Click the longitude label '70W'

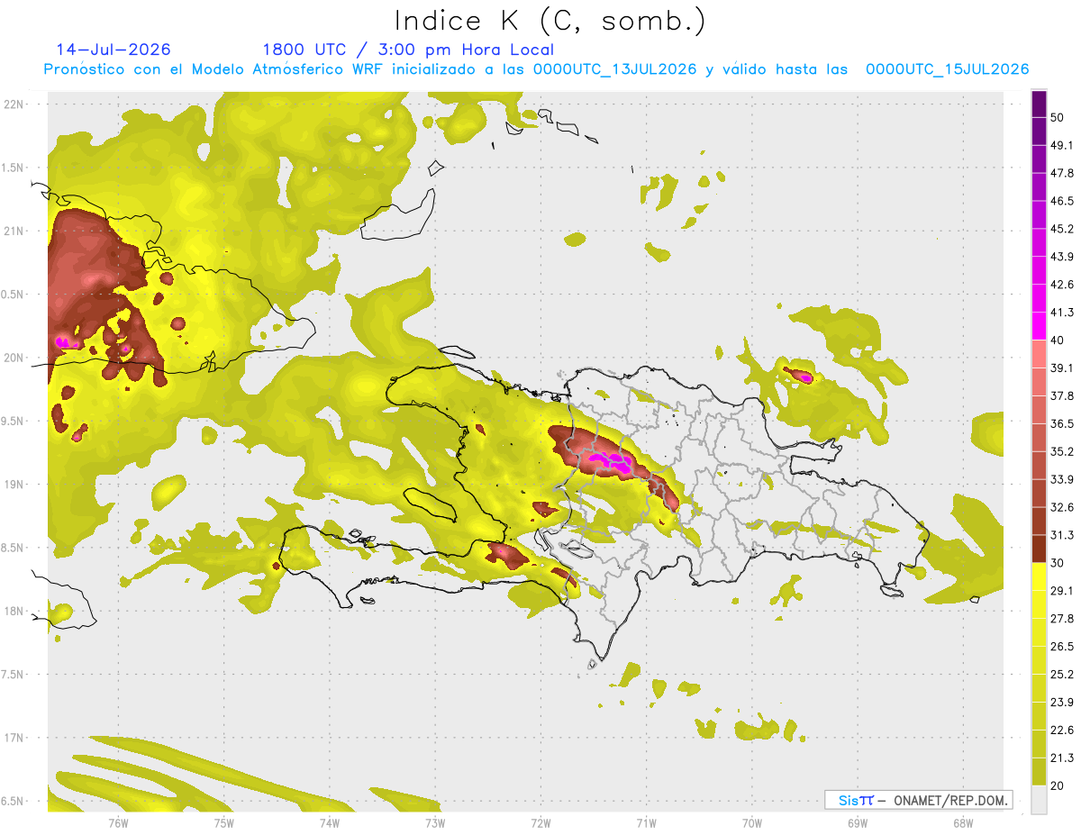(752, 823)
